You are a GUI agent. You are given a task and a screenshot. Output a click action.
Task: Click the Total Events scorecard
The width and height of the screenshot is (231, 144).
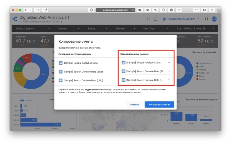tap(206, 41)
